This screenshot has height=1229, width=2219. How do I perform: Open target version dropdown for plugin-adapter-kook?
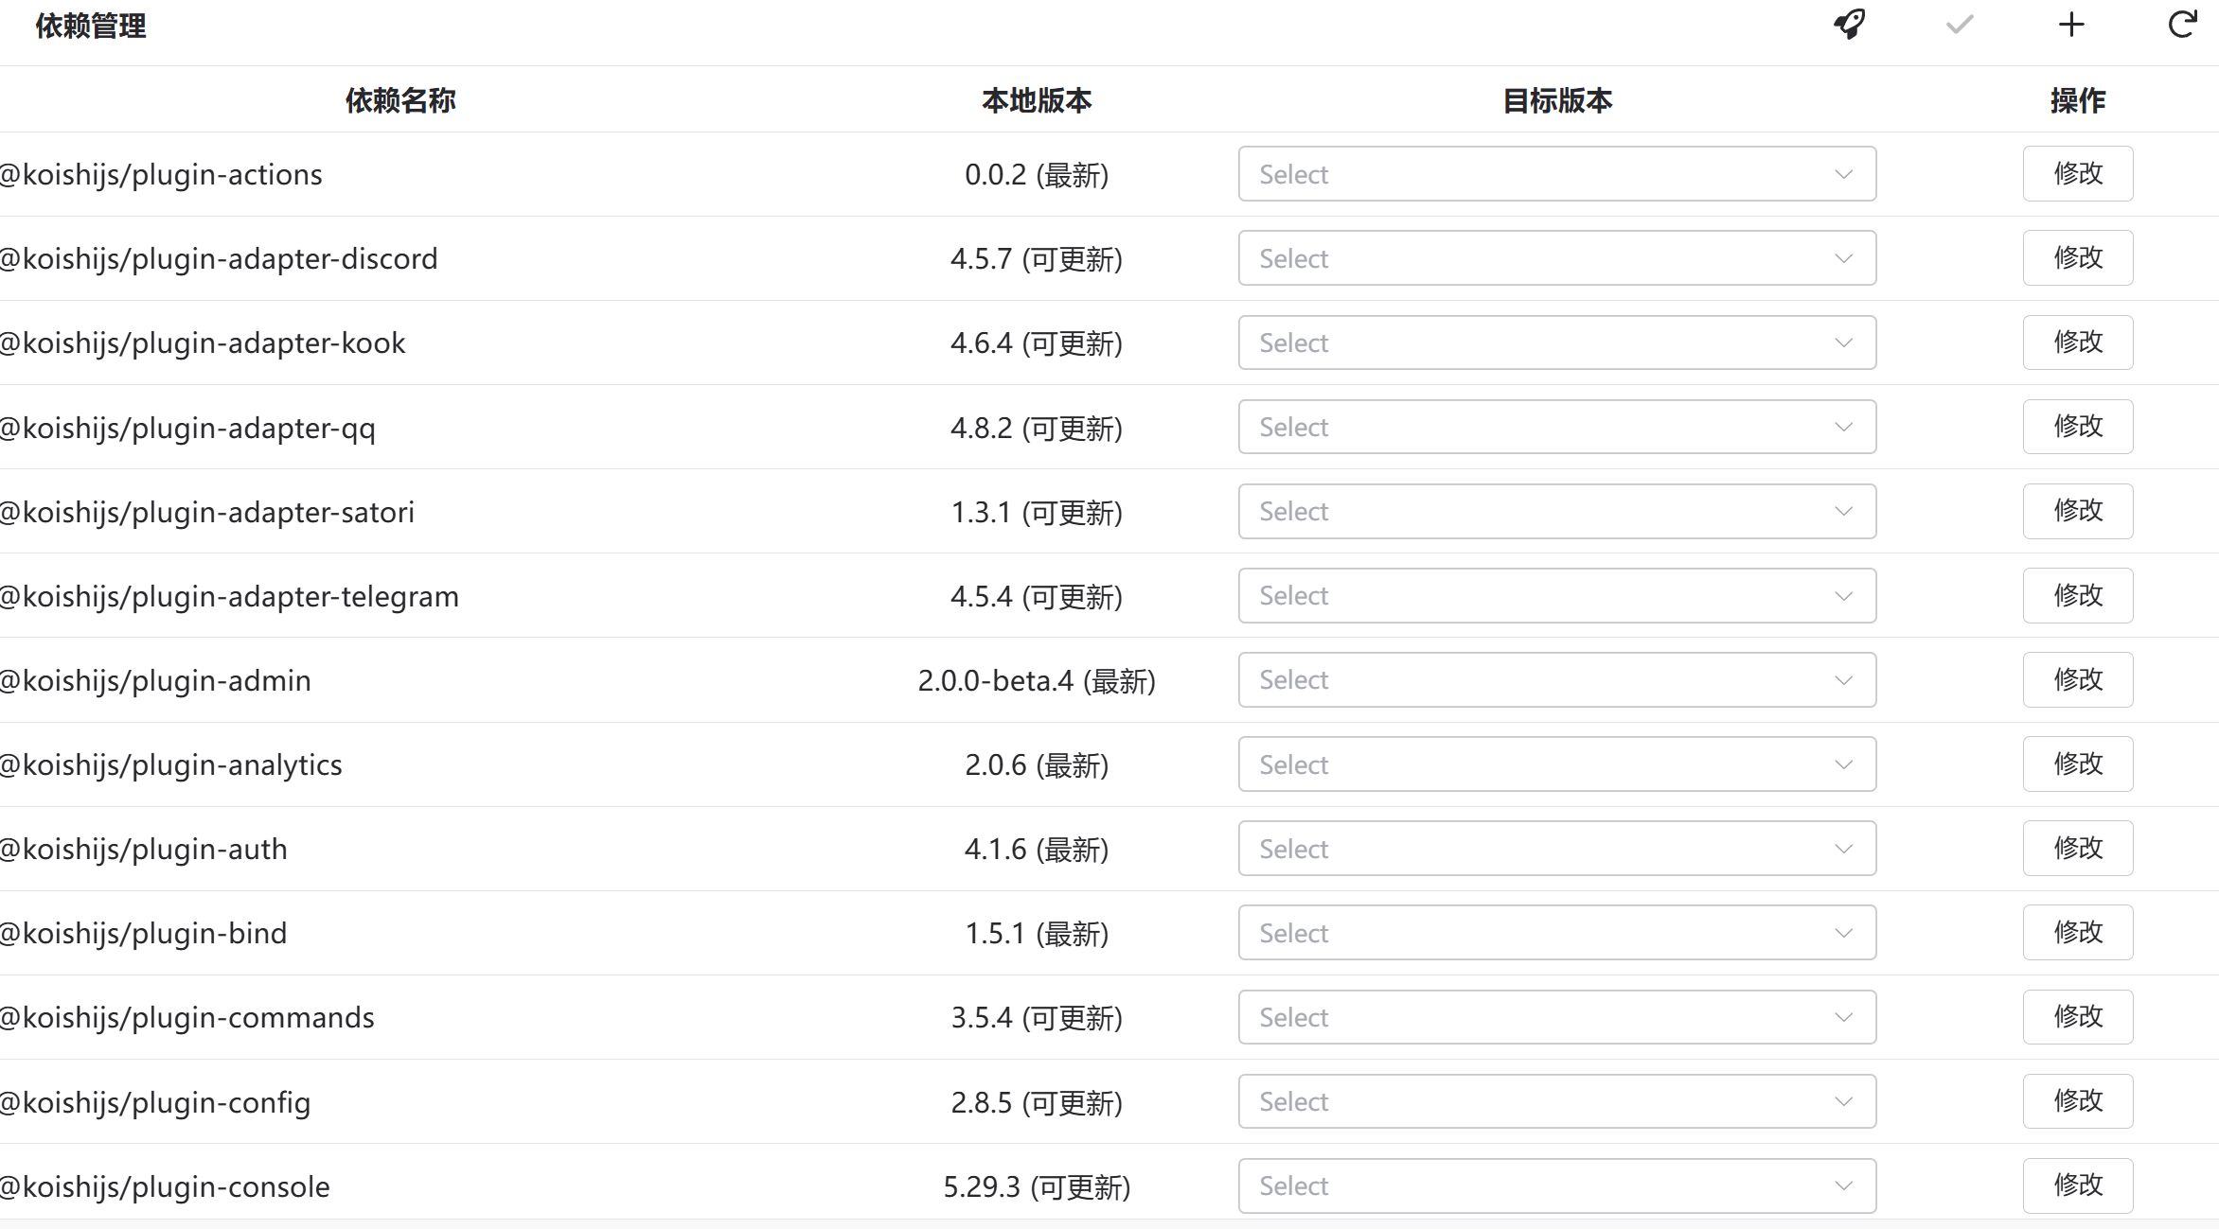[1557, 342]
